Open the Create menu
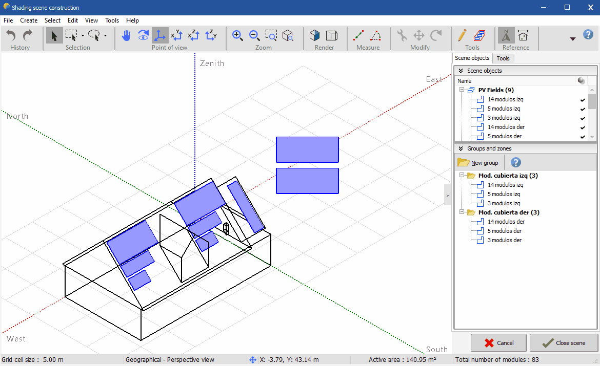The height and width of the screenshot is (366, 600). coord(29,20)
